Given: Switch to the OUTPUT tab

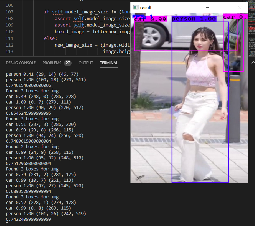Looking at the screenshot, I should click(x=86, y=63).
